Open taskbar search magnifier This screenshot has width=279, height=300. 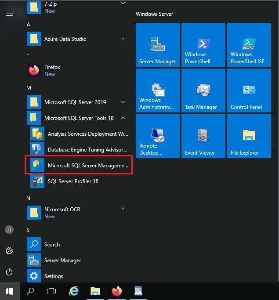(x=30, y=291)
